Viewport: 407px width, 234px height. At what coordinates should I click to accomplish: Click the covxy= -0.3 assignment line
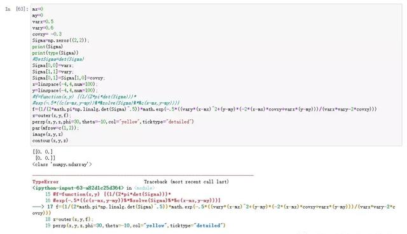pyautogui.click(x=47, y=34)
